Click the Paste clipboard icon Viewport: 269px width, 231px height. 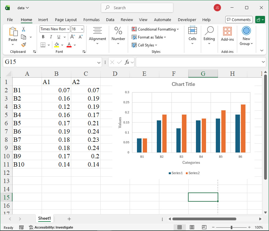click(x=13, y=32)
